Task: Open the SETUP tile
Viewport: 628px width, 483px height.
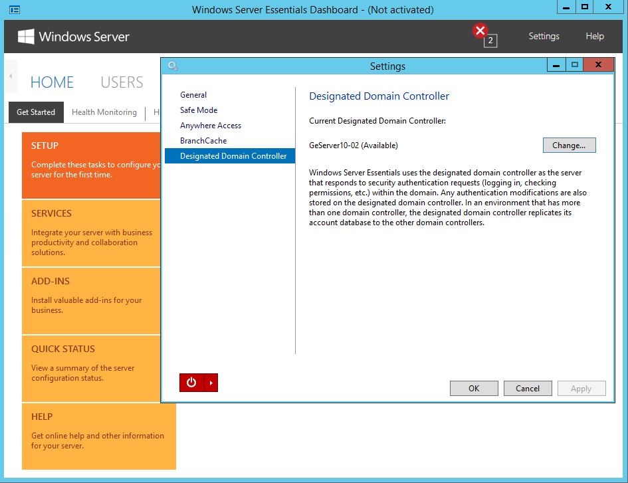Action: click(x=91, y=165)
